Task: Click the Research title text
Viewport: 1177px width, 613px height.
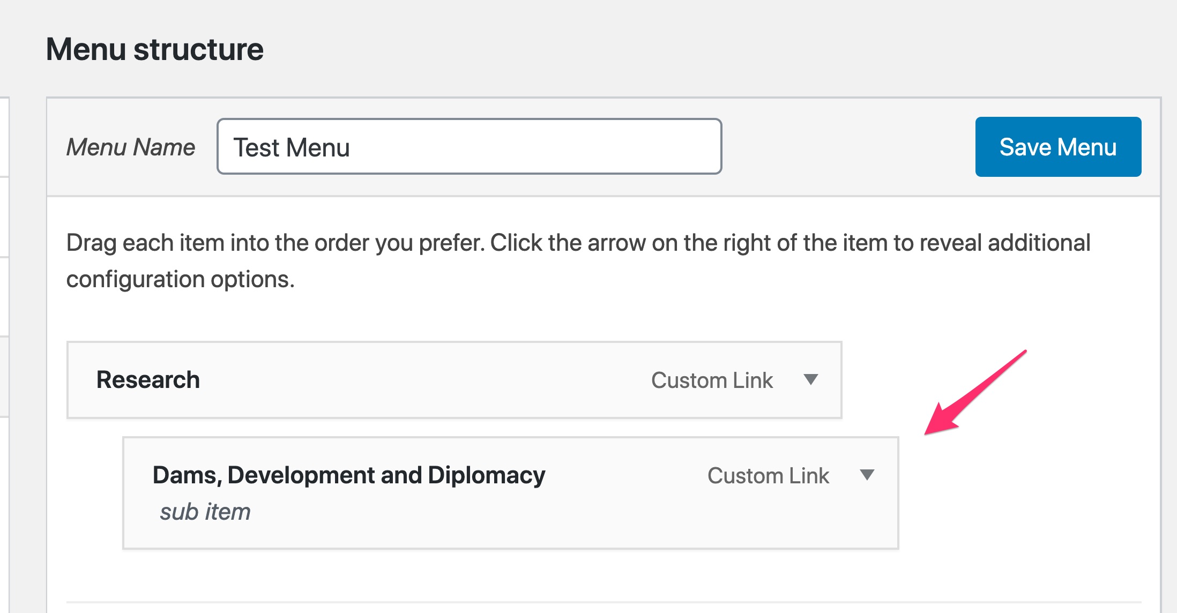Action: 148,380
